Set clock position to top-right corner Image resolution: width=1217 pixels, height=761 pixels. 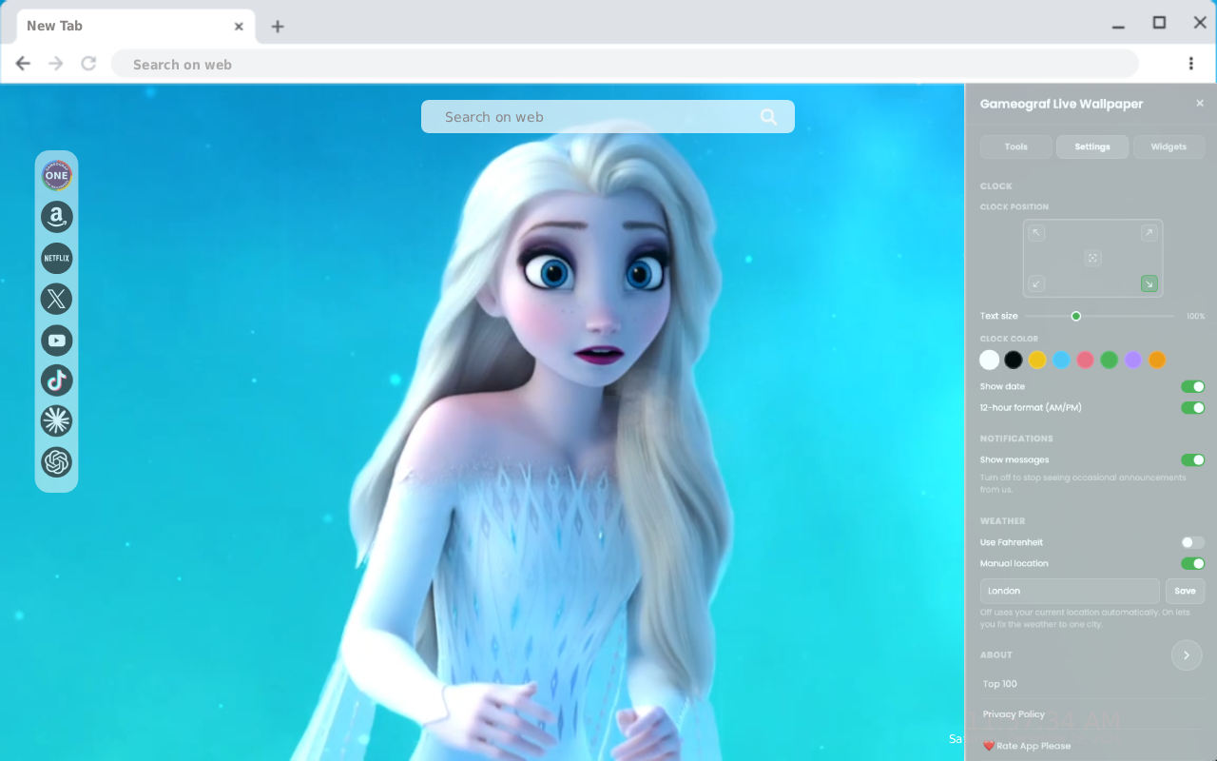(x=1149, y=233)
